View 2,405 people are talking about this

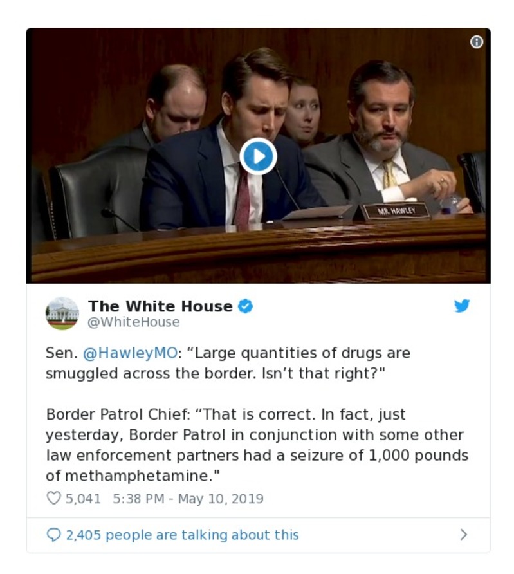[182, 535]
